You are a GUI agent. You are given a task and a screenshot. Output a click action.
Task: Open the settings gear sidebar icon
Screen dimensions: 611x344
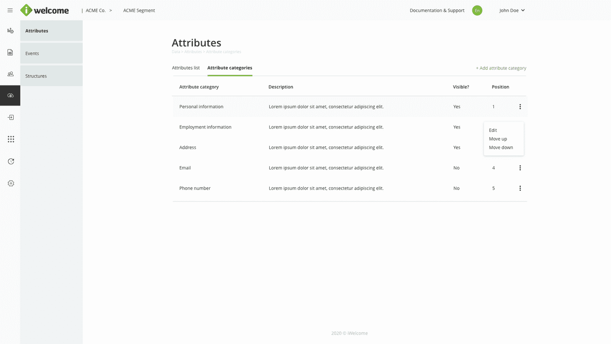point(10,183)
